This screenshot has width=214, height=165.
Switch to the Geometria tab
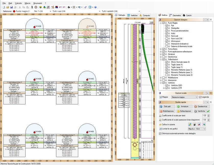click(175, 15)
